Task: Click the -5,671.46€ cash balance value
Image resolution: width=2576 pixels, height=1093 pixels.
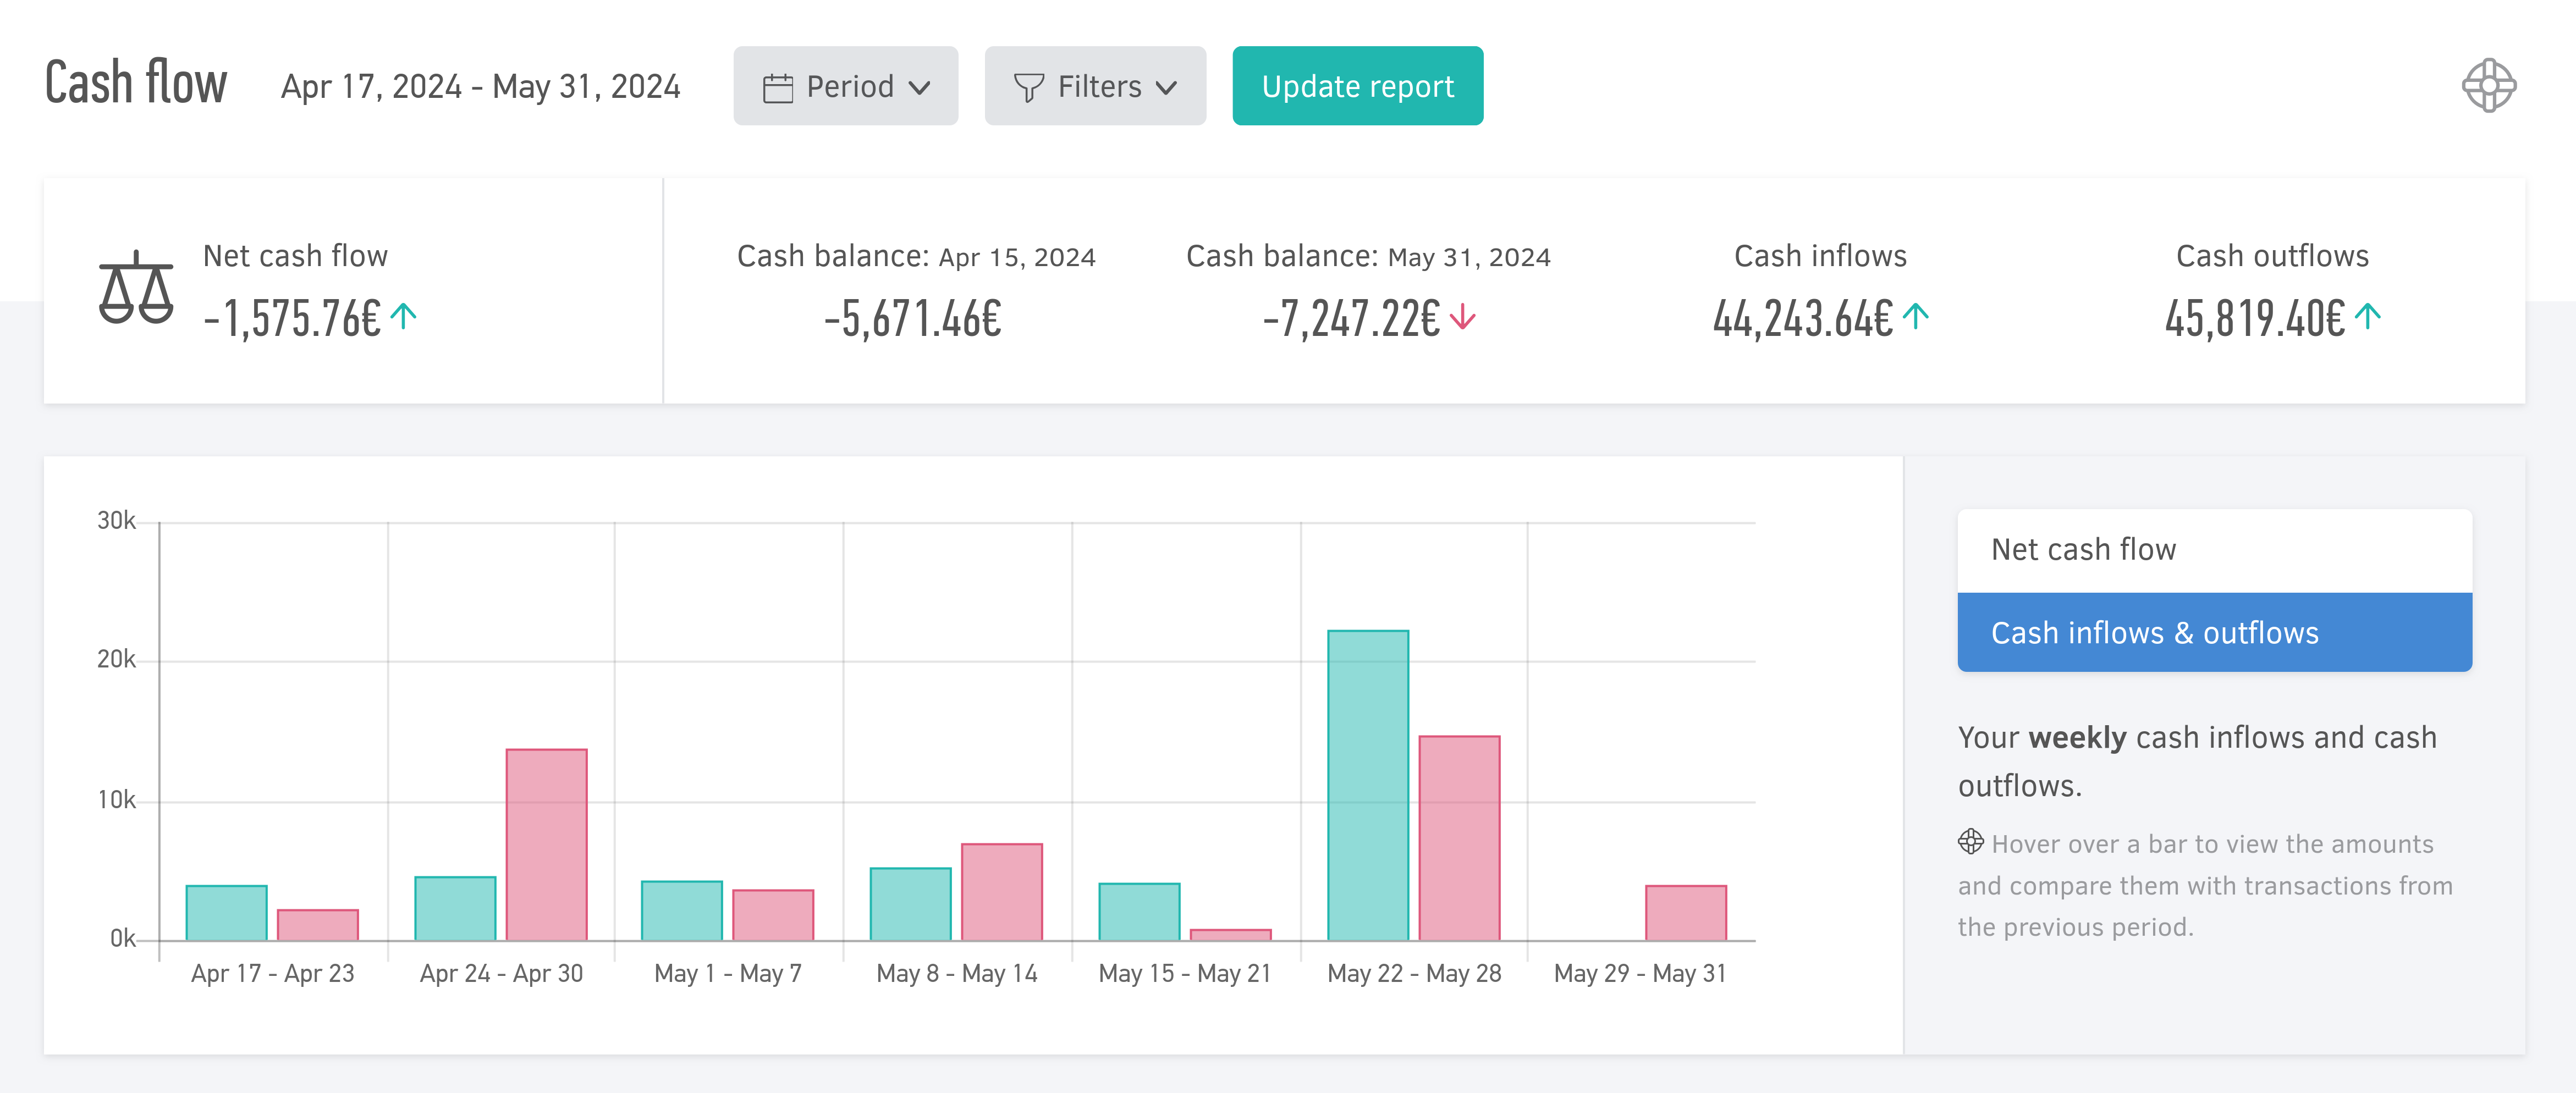Action: pos(912,319)
